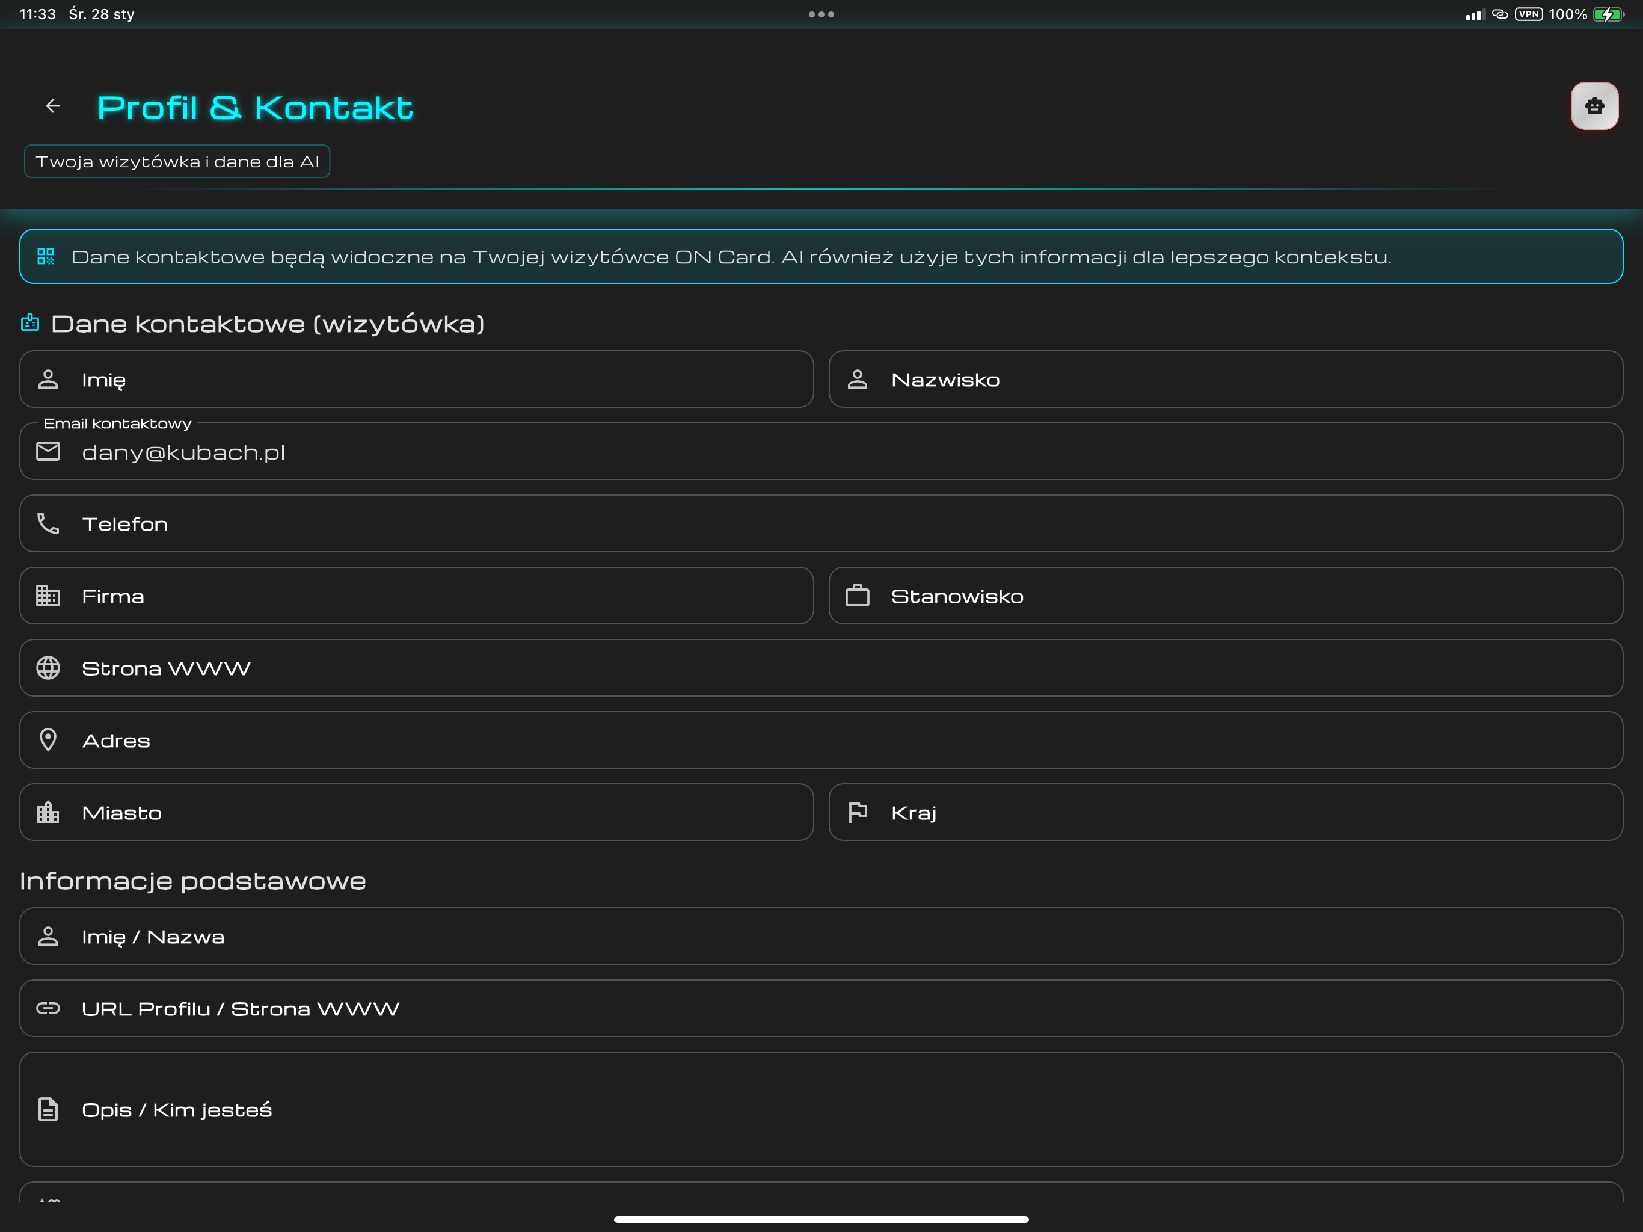Click the envelope icon in email field

click(48, 451)
